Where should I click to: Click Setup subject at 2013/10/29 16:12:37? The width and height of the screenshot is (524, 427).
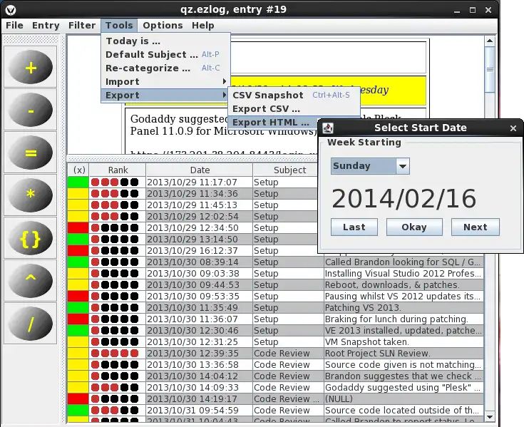coord(286,251)
